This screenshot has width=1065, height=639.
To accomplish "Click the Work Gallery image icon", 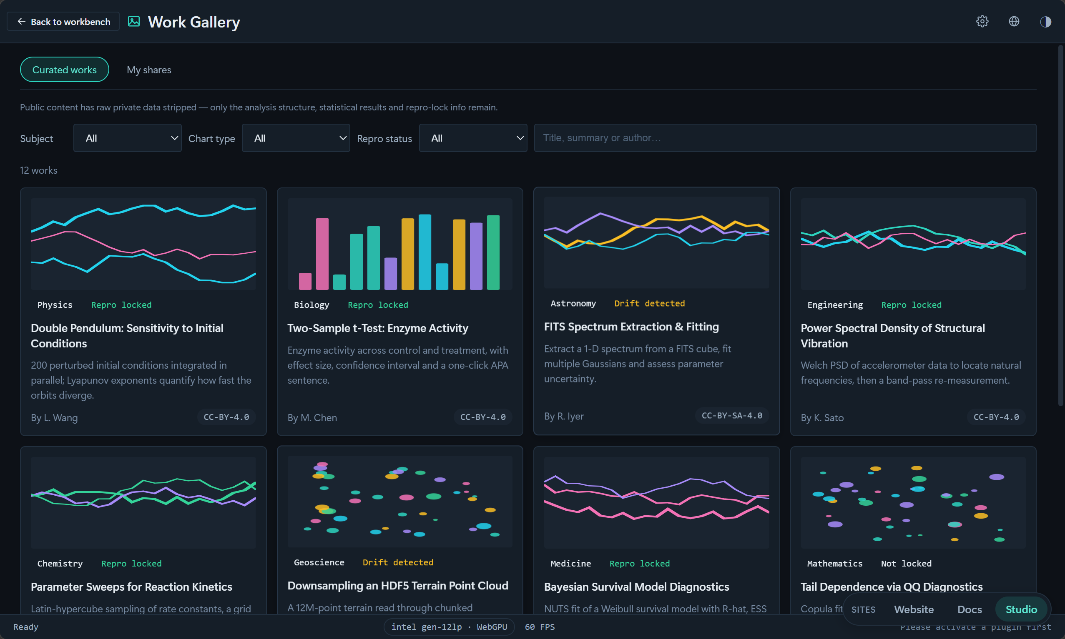I will point(133,22).
